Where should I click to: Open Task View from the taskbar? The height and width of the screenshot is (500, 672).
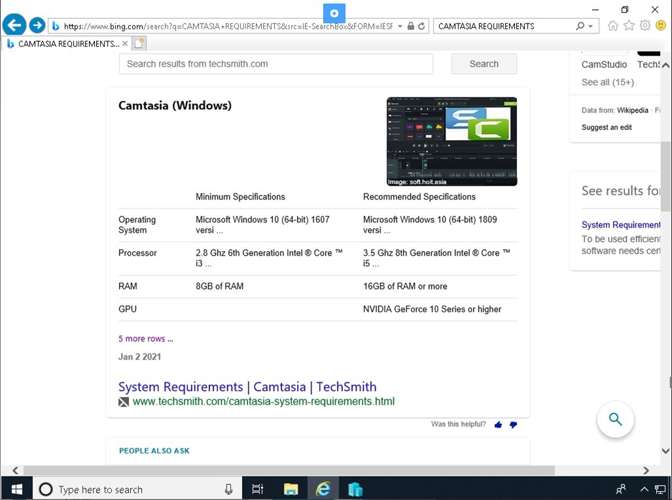[x=258, y=489]
